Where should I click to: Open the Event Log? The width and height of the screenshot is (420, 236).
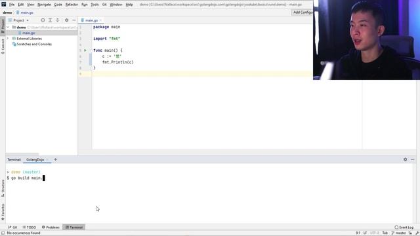404,227
